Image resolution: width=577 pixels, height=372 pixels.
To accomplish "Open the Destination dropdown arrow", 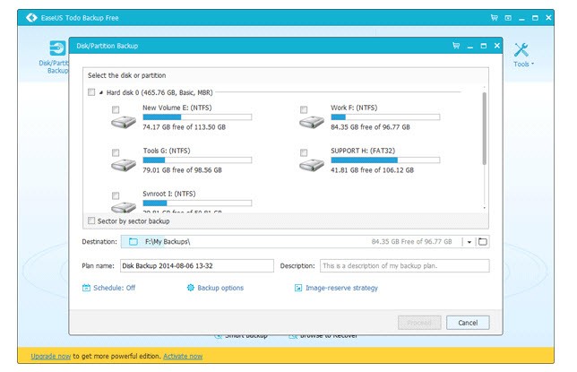I will tap(469, 242).
